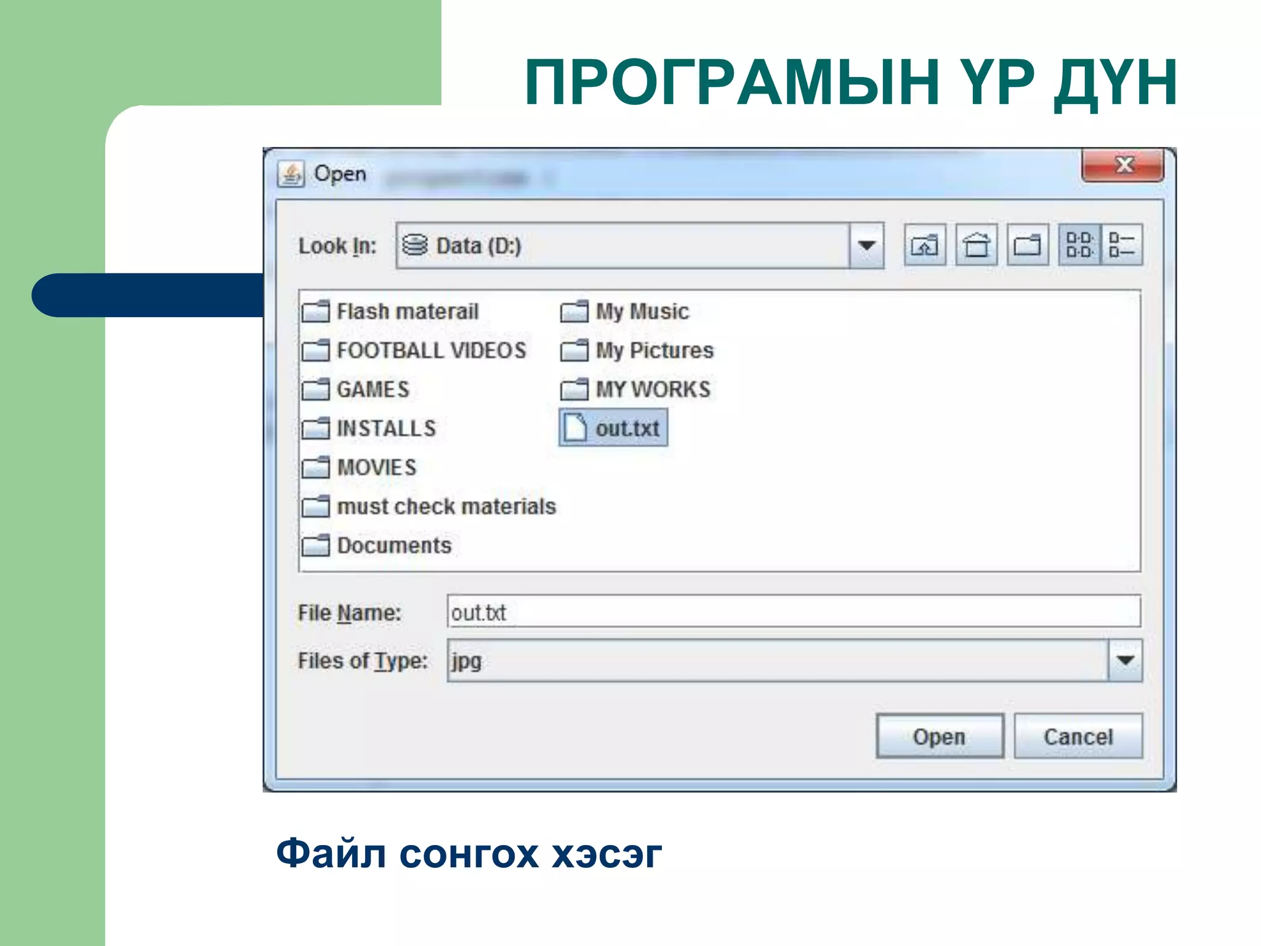Click the Cancel button

click(1078, 736)
